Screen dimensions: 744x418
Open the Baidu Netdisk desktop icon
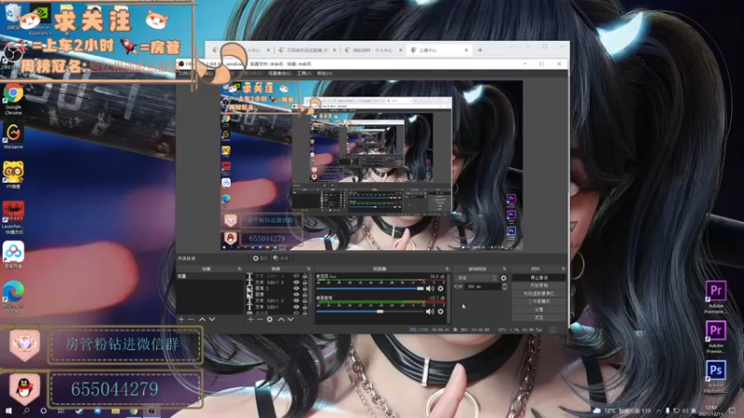(x=13, y=255)
